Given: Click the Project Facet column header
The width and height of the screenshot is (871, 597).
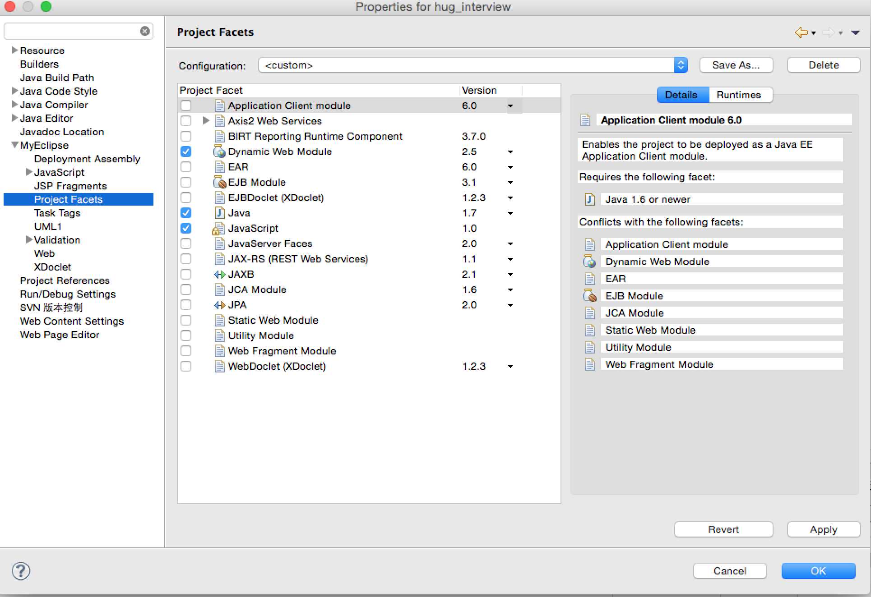Looking at the screenshot, I should [319, 90].
